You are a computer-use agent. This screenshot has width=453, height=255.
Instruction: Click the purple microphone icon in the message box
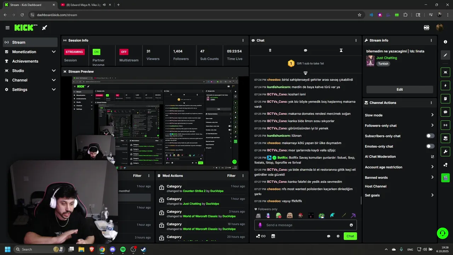point(260,225)
